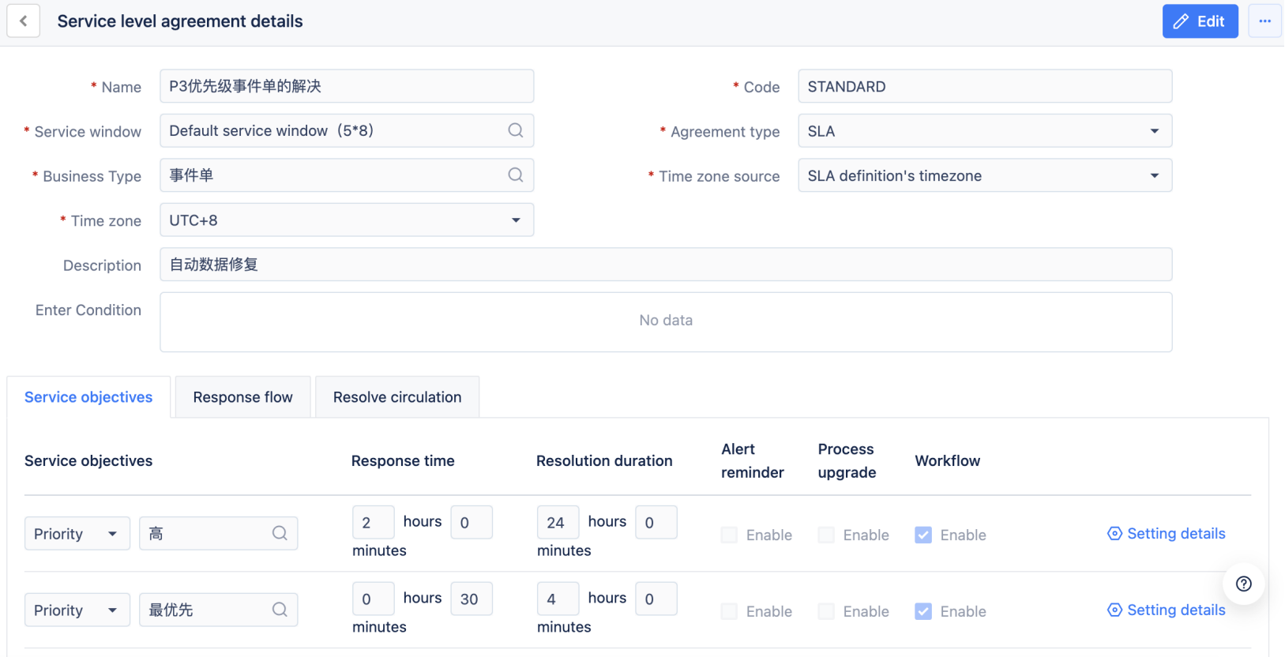Expand the Time zone source dropdown
Image resolution: width=1285 pixels, height=657 pixels.
tap(1154, 176)
